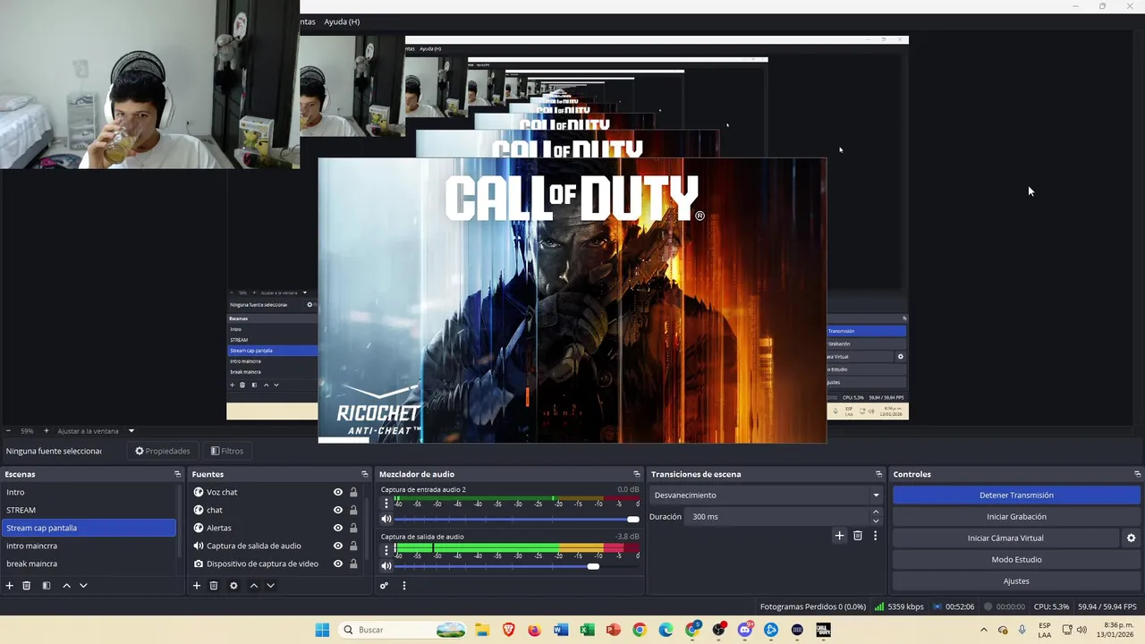
Task: Undock the Mezclador de audio panel
Action: pos(636,474)
